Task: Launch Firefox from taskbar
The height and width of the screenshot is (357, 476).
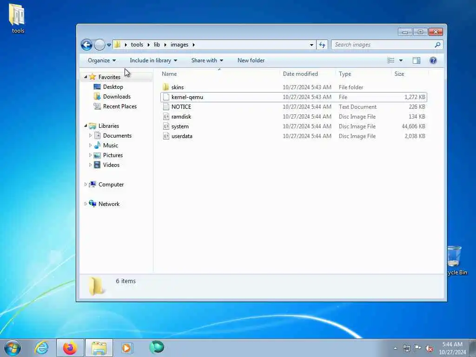Action: (70, 348)
